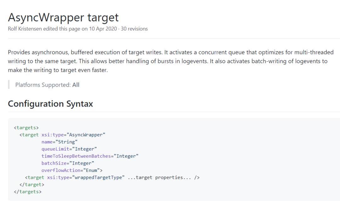
Task: Click the timeToSleepBetweenBatches attribute line
Action: pyautogui.click(x=90, y=156)
